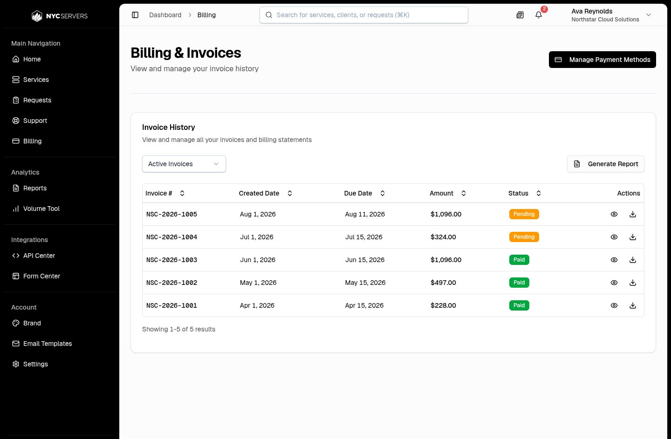Click the Northstar Cloud Solutions account label
Image resolution: width=671 pixels, height=439 pixels.
(x=605, y=20)
